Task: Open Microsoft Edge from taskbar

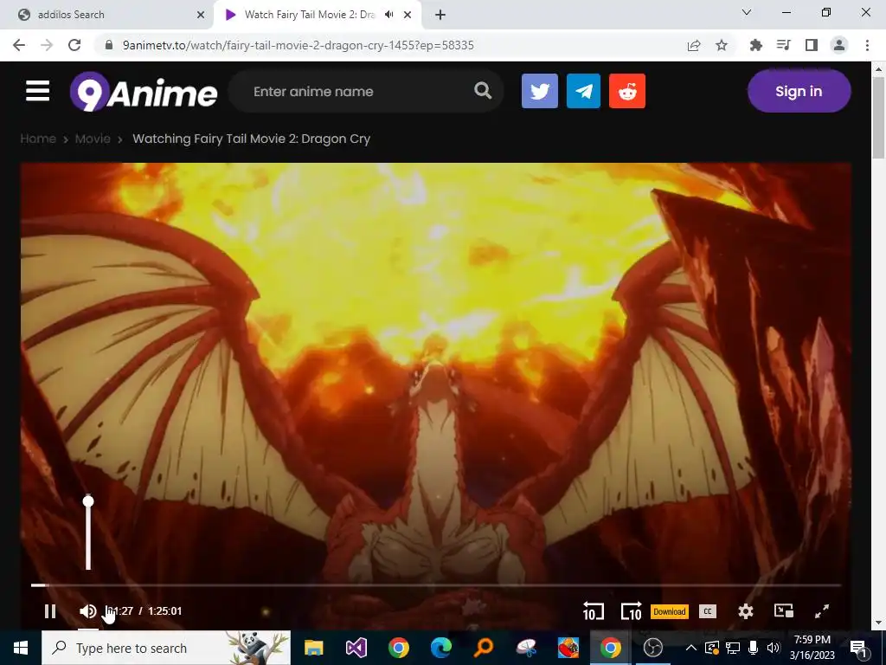Action: (440, 648)
